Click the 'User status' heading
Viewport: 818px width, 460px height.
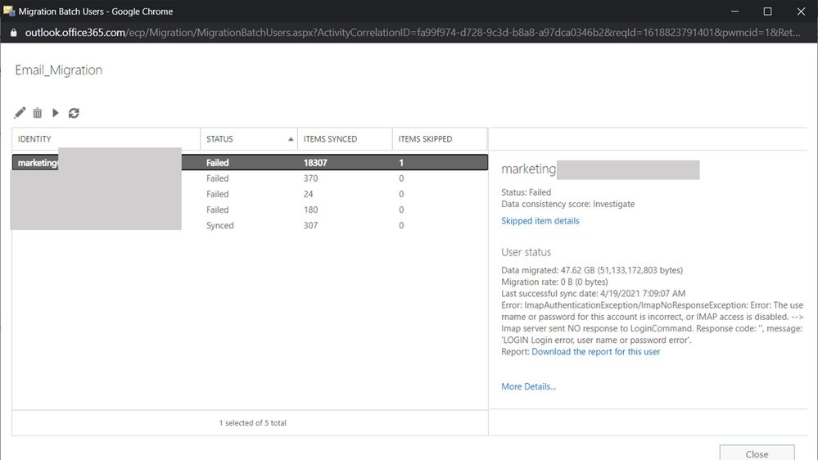pyautogui.click(x=526, y=252)
